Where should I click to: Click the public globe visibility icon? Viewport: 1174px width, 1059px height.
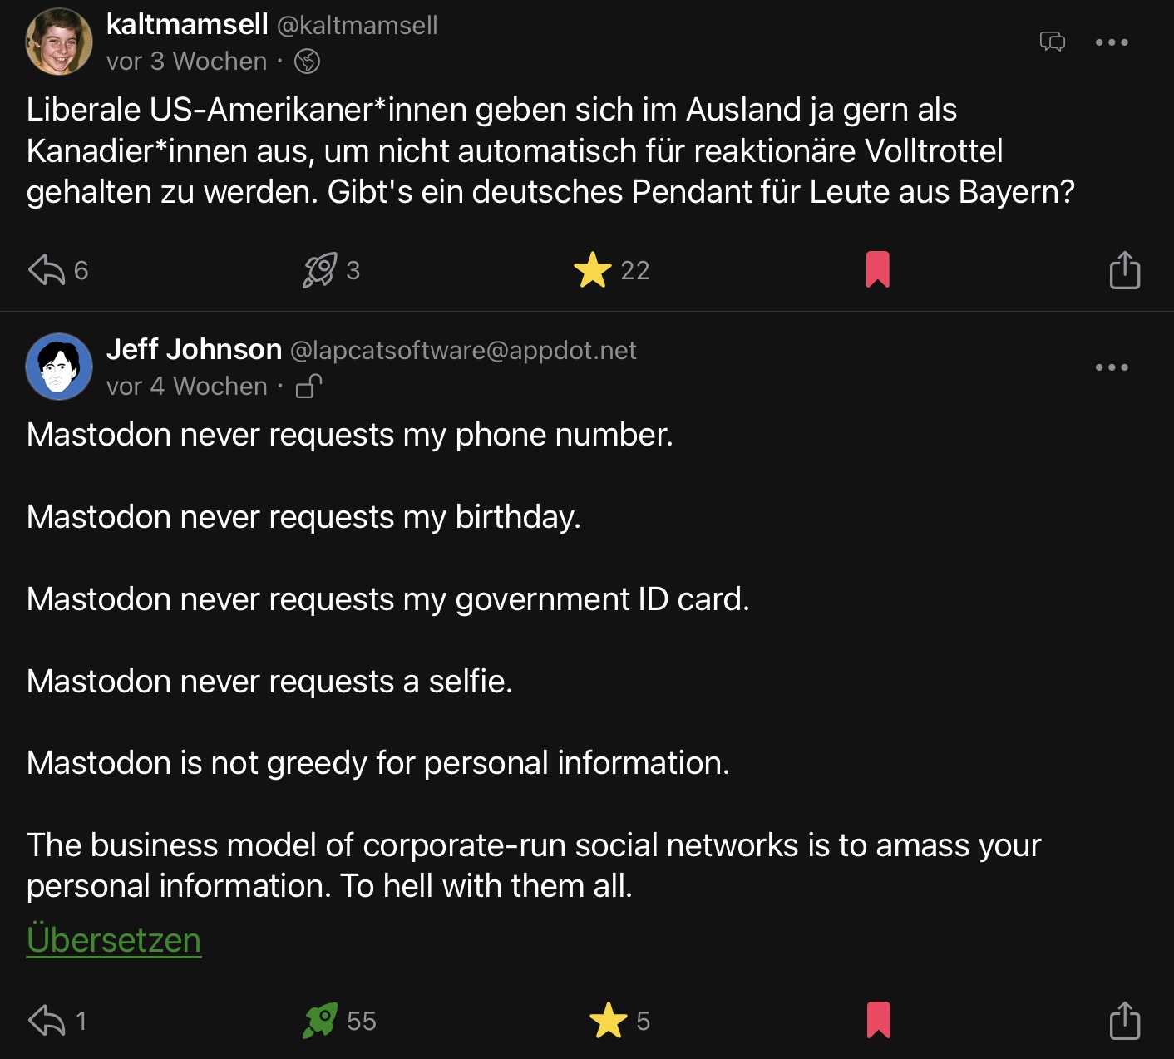point(307,62)
